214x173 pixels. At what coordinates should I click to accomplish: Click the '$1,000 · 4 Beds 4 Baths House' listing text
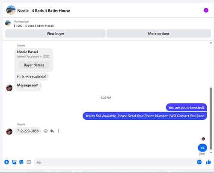click(x=34, y=26)
